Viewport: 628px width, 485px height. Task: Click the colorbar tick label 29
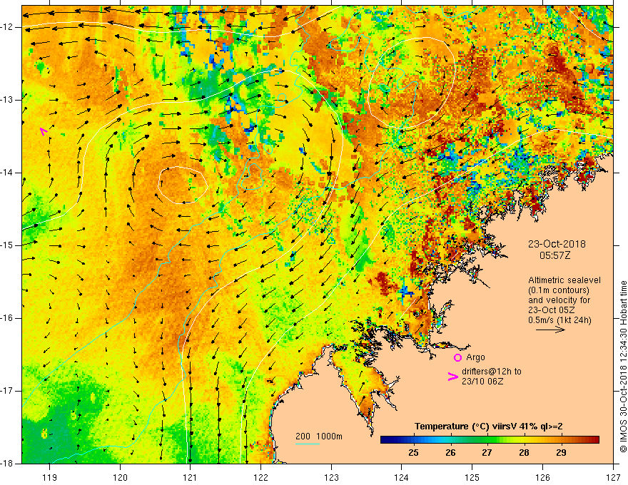pos(561,453)
